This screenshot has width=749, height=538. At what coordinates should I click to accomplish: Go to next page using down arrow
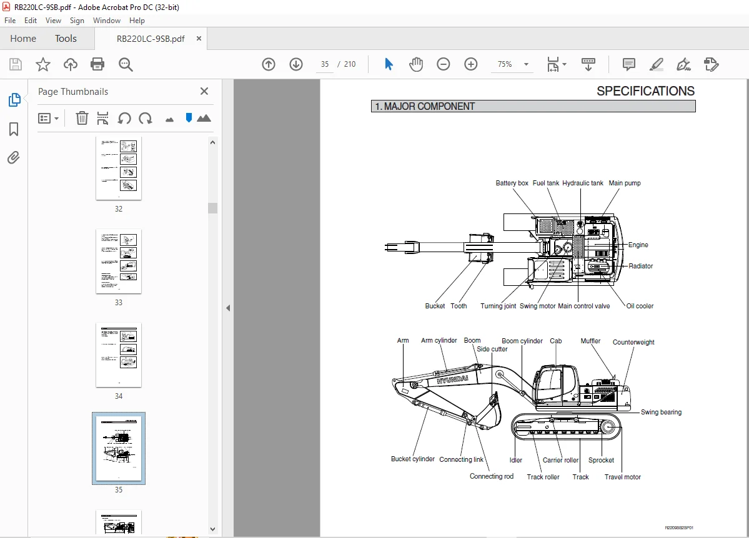click(296, 64)
